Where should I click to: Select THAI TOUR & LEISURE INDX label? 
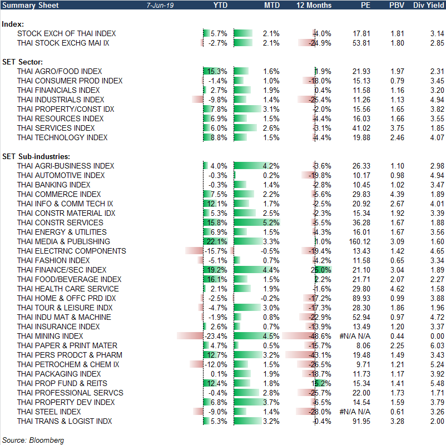click(x=65, y=308)
